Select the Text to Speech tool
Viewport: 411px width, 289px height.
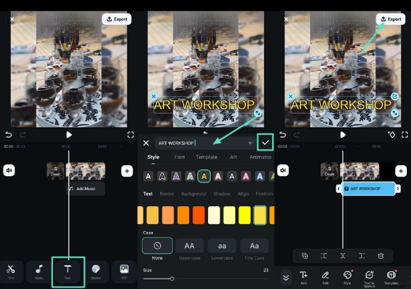[x=369, y=277]
